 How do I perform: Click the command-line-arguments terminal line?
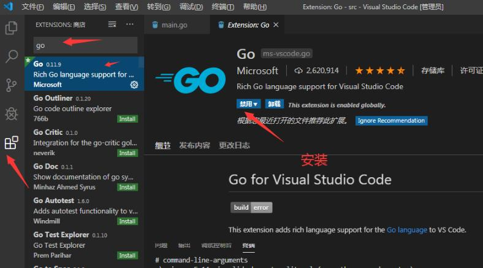[202, 260]
